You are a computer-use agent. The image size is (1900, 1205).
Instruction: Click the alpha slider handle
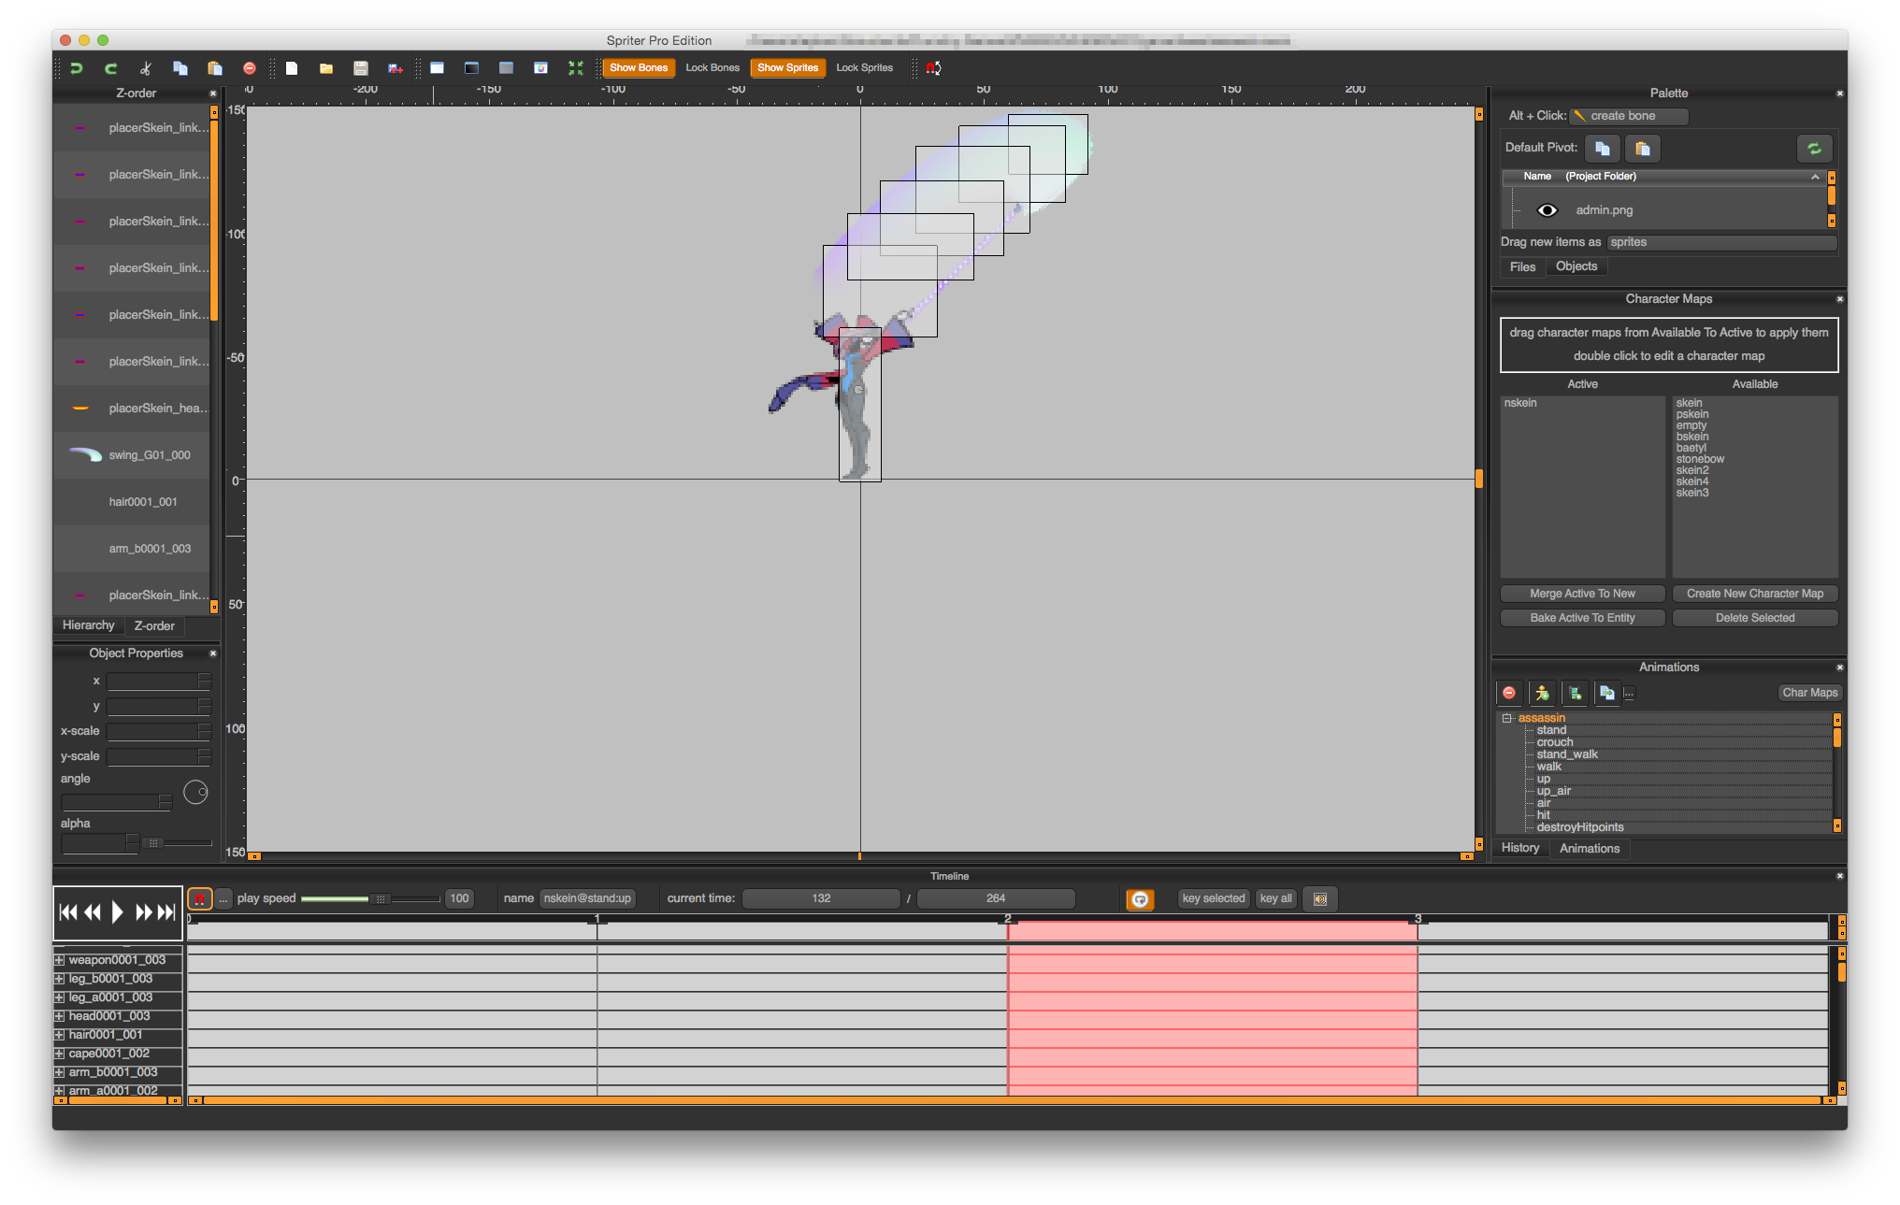pos(153,843)
